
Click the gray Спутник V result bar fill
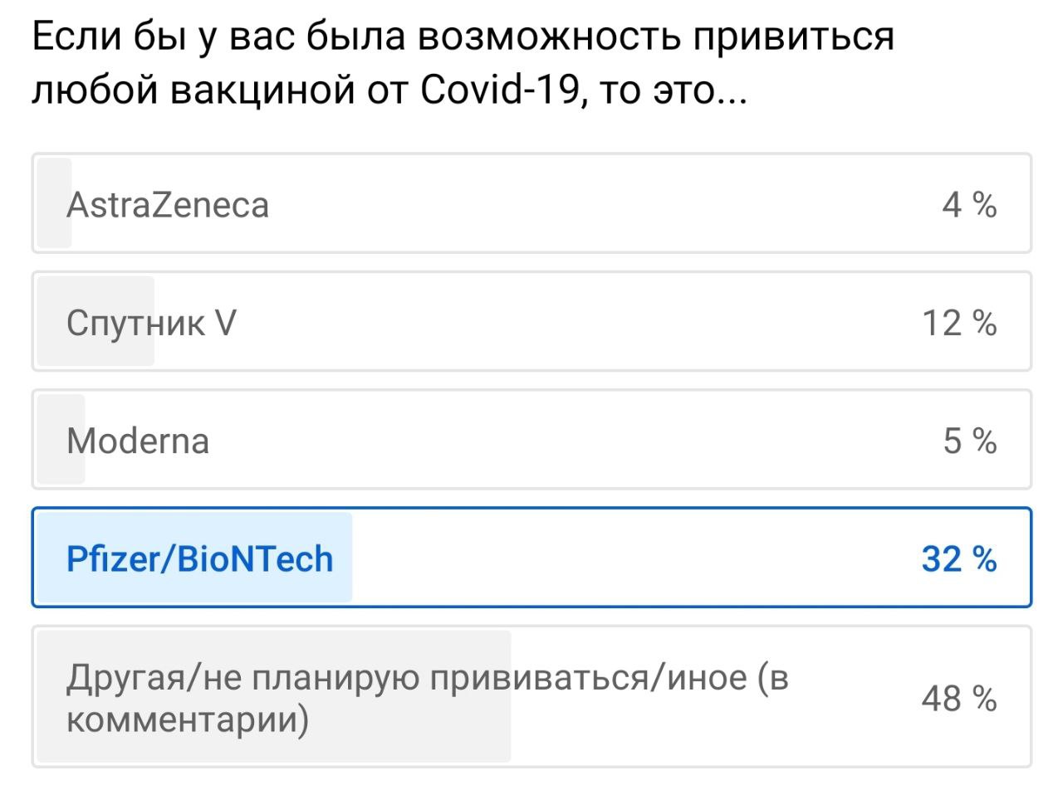[x=96, y=321]
